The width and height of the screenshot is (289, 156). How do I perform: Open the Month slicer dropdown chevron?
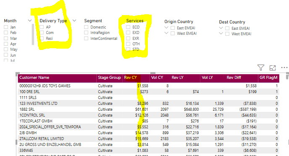(x=30, y=21)
